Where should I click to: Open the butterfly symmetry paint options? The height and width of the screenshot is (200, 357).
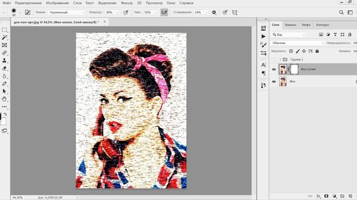235,12
